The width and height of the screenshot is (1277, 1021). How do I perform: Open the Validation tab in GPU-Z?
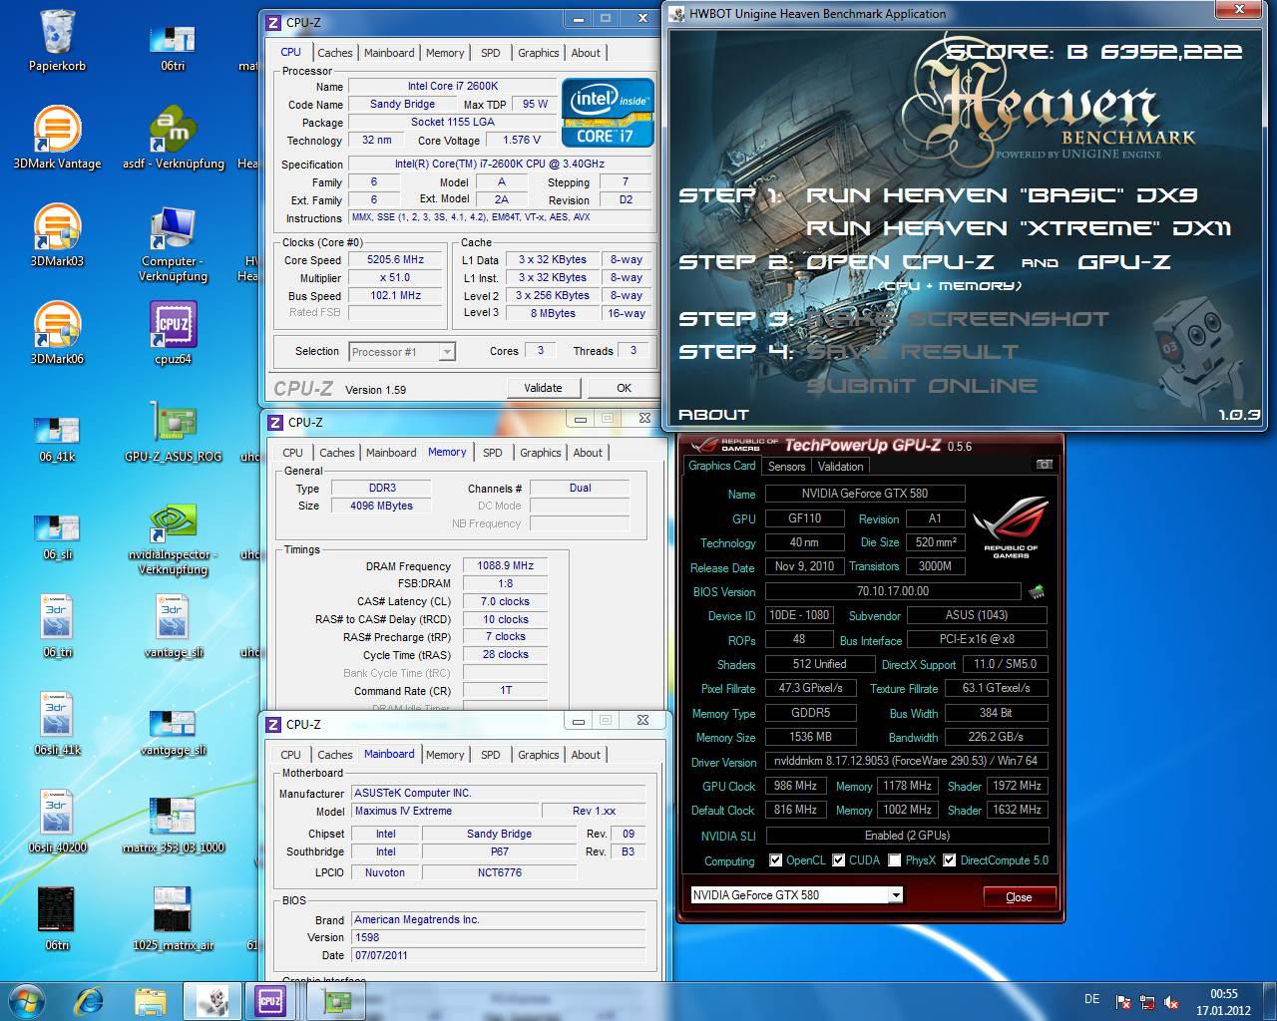tap(840, 466)
